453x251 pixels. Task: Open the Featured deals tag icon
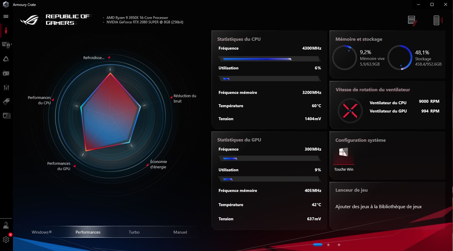point(6,102)
